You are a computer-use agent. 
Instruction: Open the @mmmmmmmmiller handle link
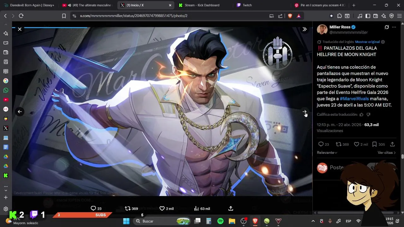(x=348, y=32)
